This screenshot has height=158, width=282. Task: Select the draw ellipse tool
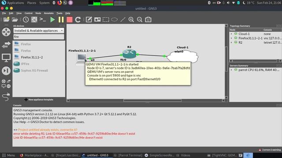pyautogui.click(x=114, y=19)
